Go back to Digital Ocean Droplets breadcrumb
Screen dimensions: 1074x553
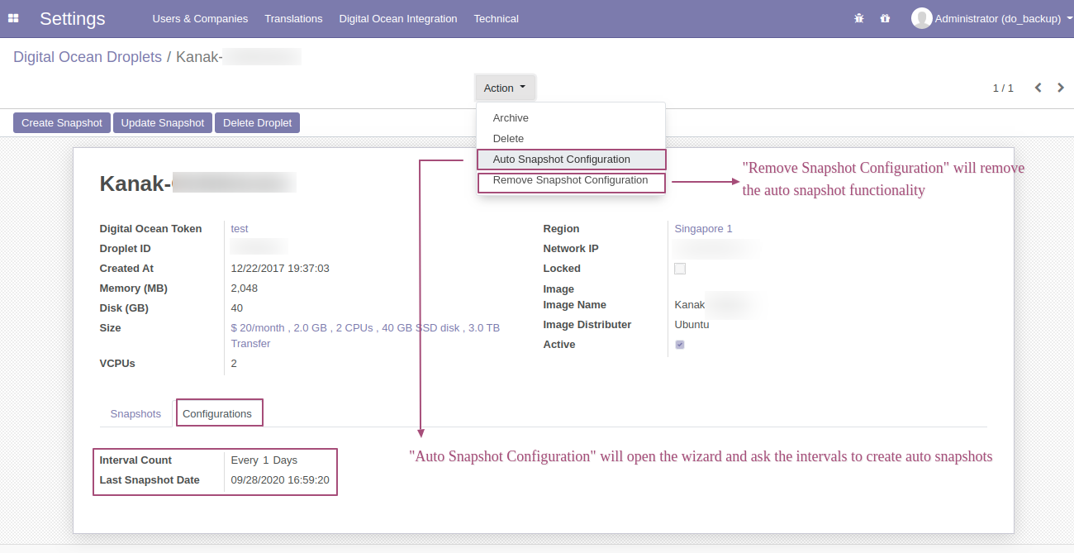(x=88, y=57)
